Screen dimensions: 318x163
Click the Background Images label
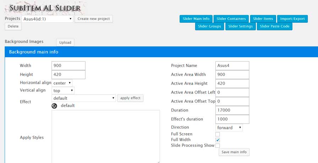24,41
